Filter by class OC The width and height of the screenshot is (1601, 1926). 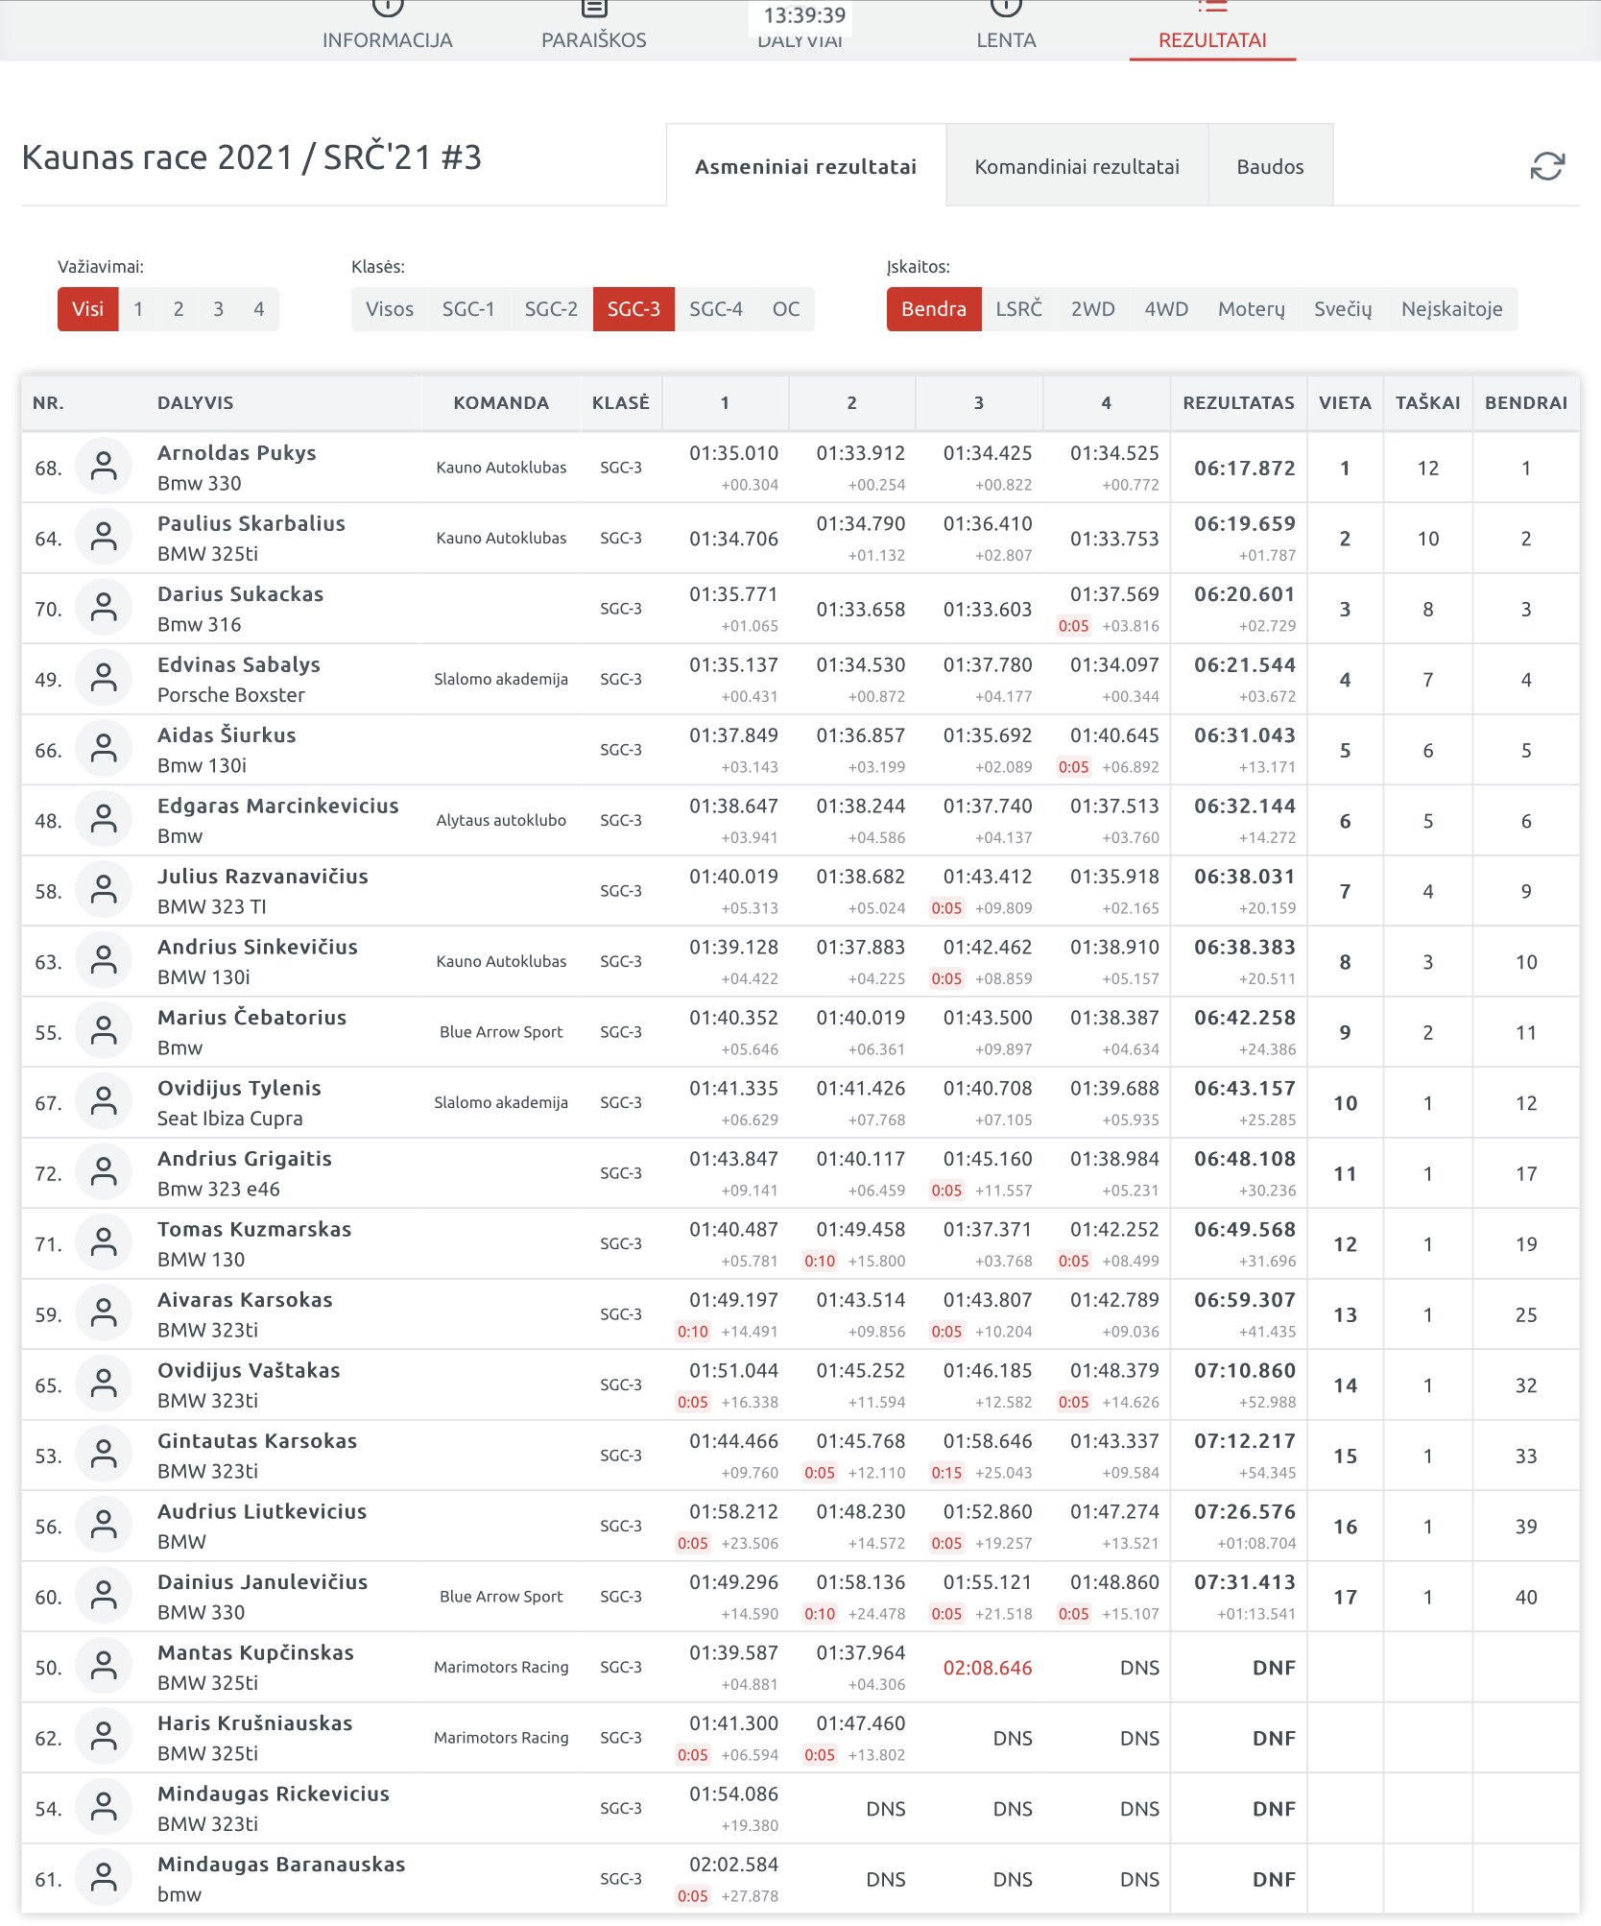click(x=786, y=309)
